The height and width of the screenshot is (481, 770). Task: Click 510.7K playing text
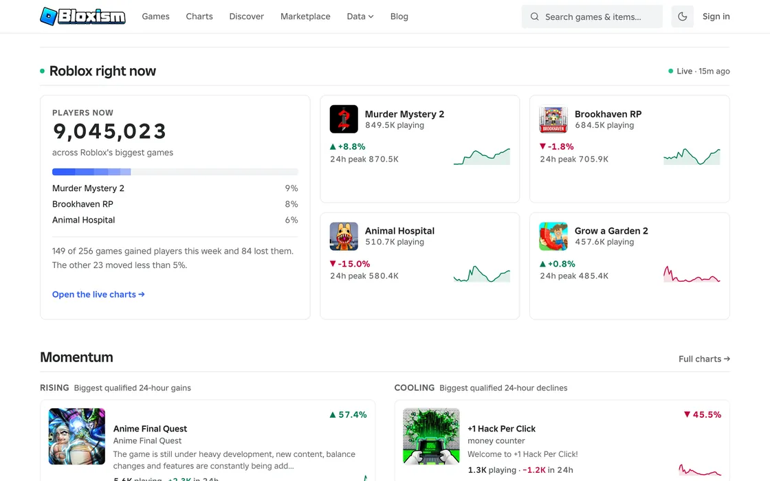[x=395, y=242]
